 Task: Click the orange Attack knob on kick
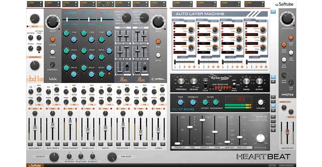pyautogui.click(x=53, y=40)
